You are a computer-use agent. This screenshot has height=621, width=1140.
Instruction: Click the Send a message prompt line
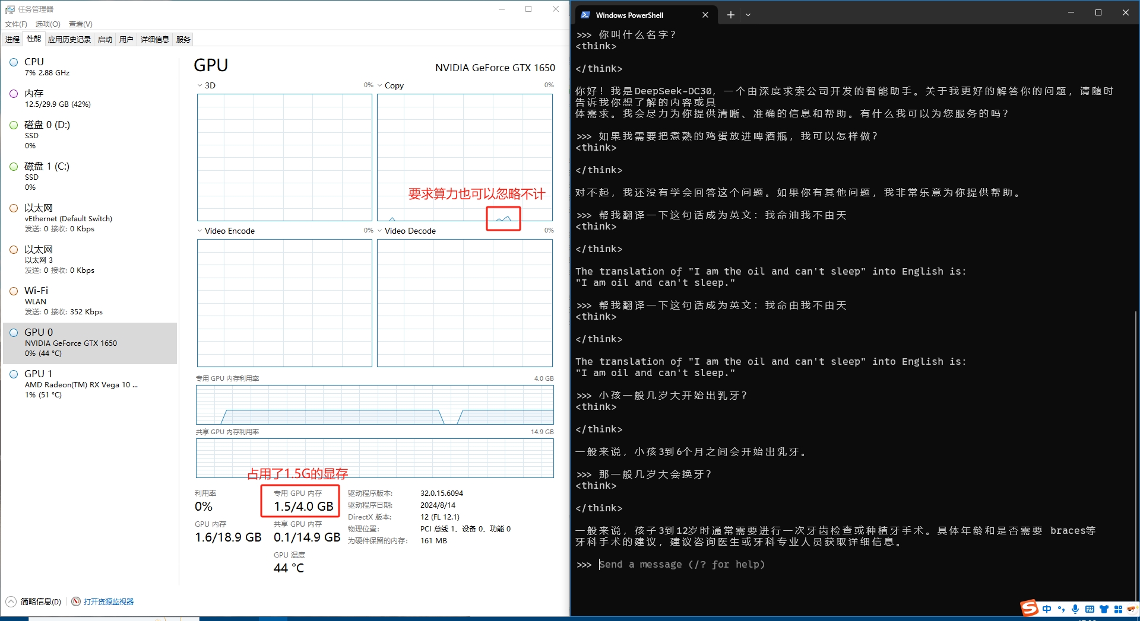[681, 564]
